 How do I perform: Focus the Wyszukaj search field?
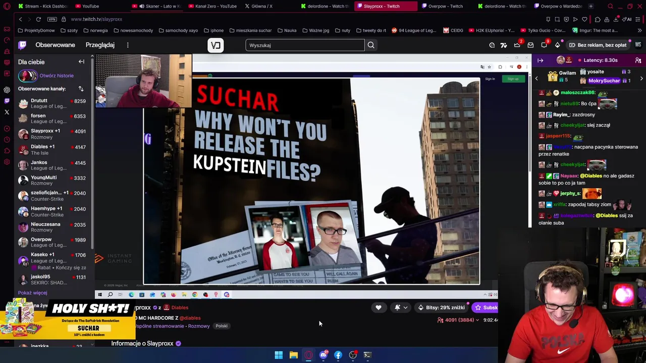tap(305, 45)
